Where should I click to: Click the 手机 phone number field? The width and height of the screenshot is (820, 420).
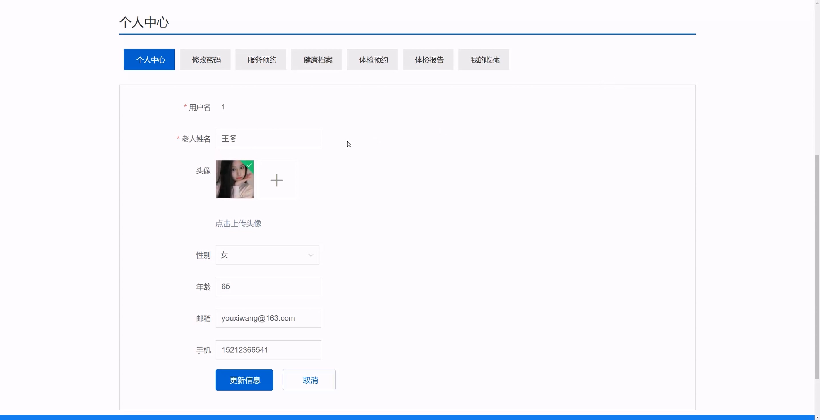(268, 350)
